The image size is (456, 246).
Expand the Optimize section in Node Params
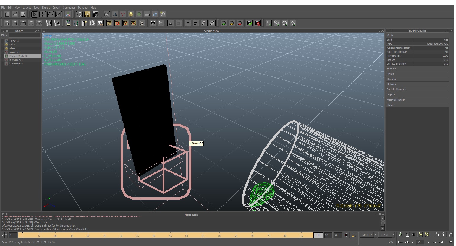pyautogui.click(x=417, y=84)
